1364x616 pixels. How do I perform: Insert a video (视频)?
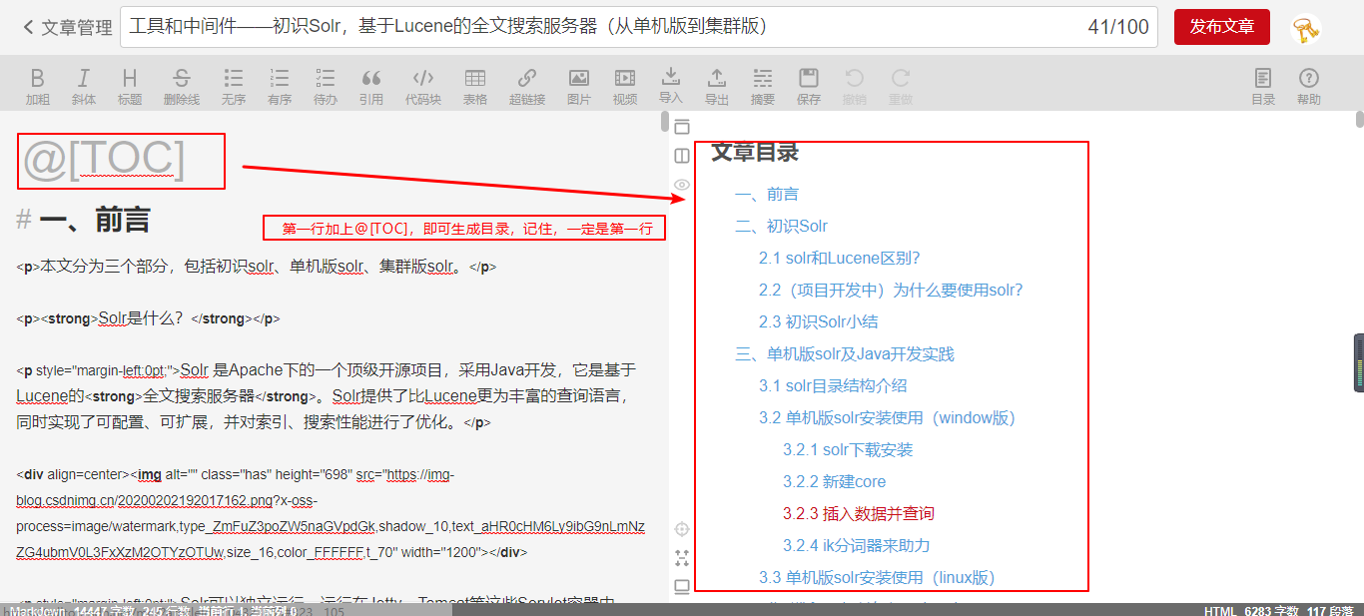tap(625, 87)
